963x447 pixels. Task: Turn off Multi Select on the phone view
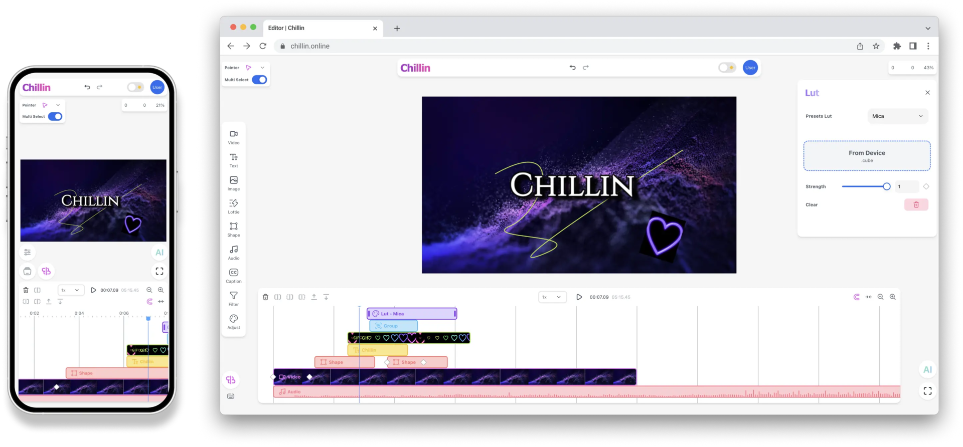55,117
